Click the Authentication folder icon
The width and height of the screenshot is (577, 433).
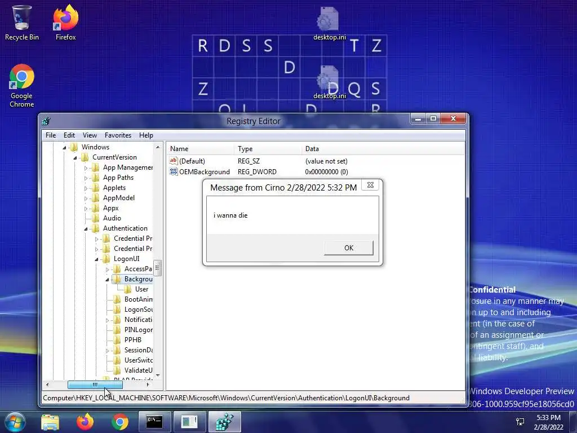click(x=96, y=228)
